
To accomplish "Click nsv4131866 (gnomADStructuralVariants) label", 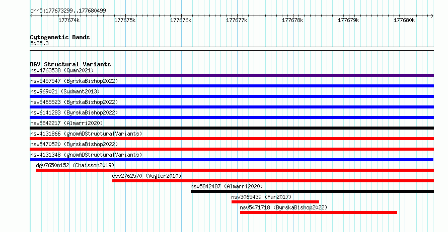I will point(86,134).
